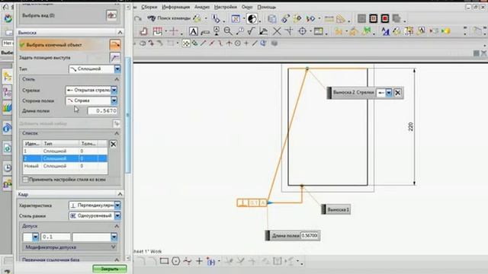Open the Помощь (Help) menu
This screenshot has height=274, width=488.
266,7
